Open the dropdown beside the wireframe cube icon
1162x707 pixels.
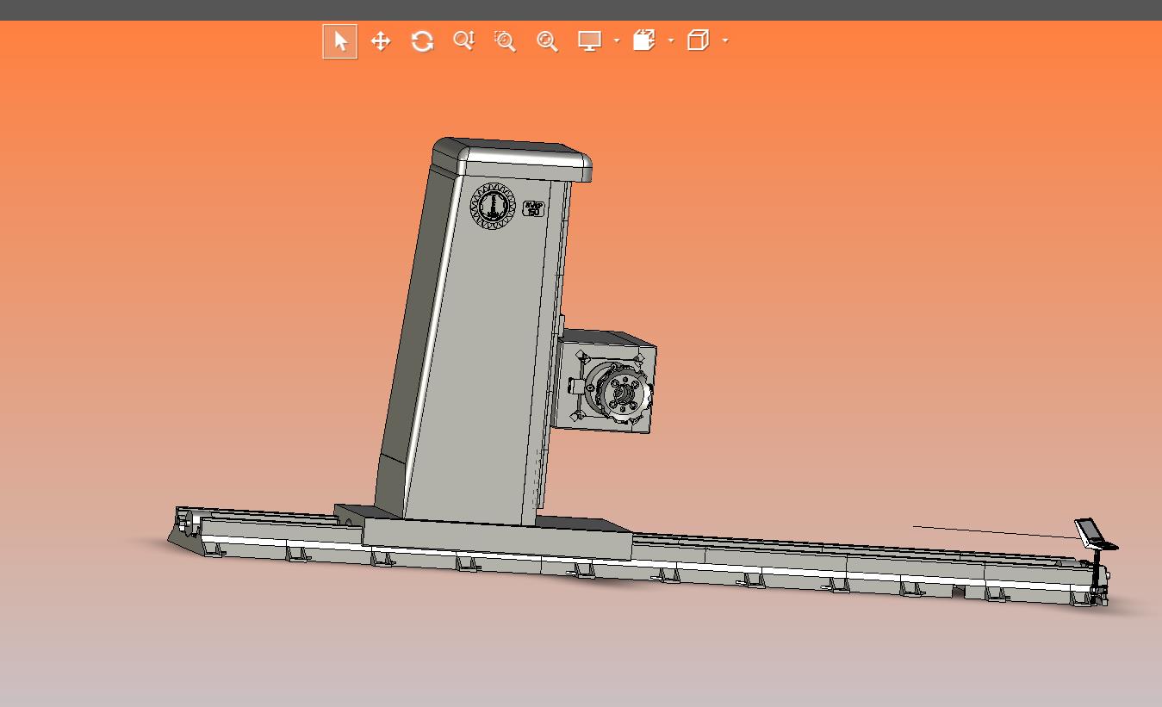pyautogui.click(x=725, y=40)
